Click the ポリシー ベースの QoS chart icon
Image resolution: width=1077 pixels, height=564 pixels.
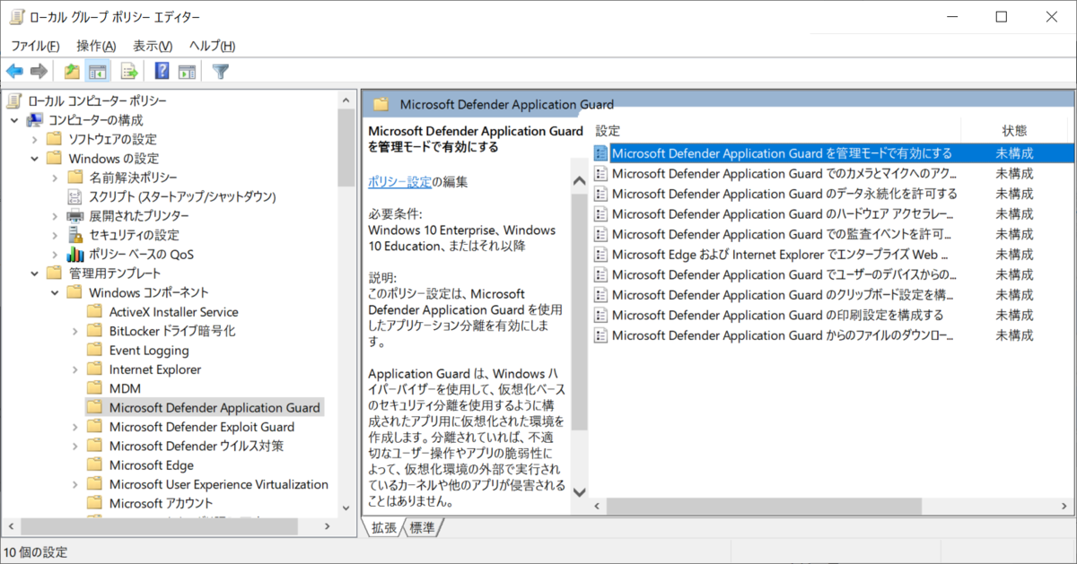(x=74, y=254)
